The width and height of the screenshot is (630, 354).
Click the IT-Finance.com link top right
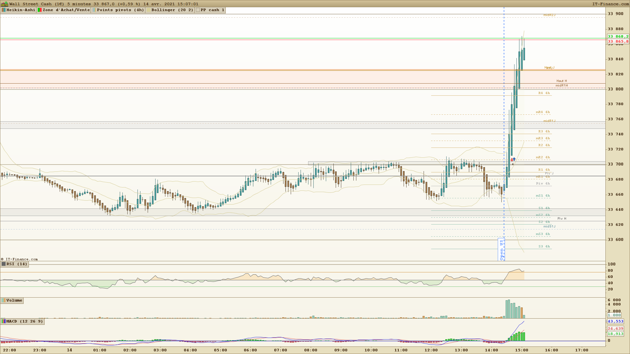[x=610, y=4]
